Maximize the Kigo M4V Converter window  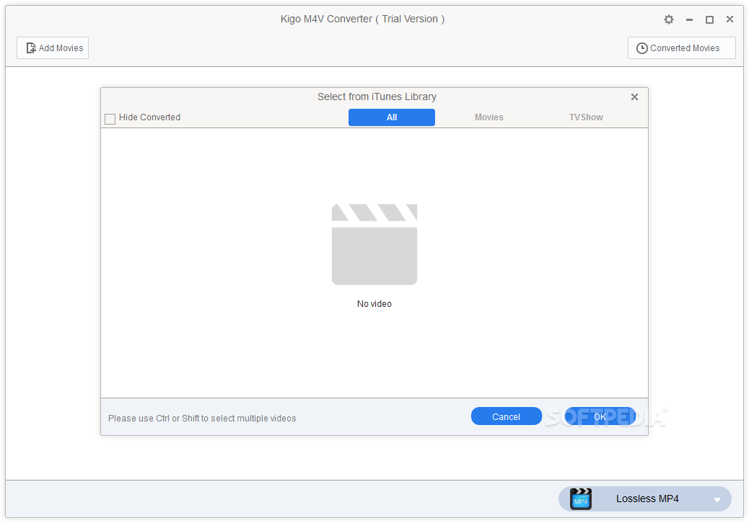tap(709, 19)
